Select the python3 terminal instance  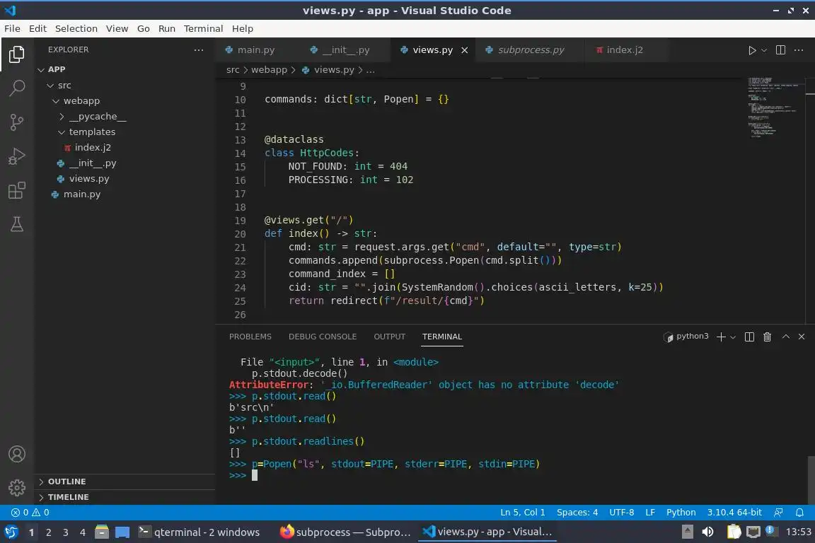pyautogui.click(x=686, y=337)
